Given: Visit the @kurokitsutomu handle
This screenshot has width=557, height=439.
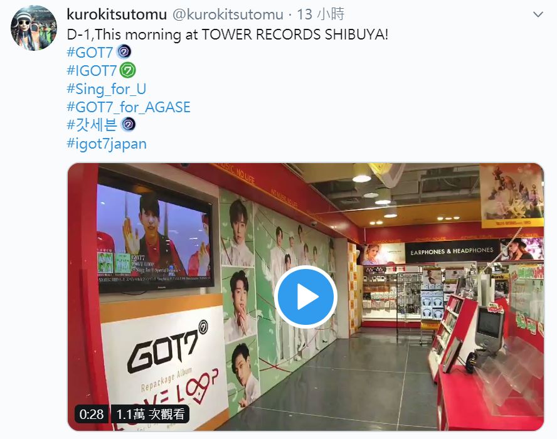Looking at the screenshot, I should [228, 14].
